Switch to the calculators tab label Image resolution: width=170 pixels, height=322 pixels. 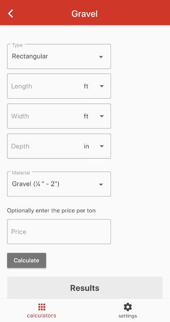tap(42, 316)
